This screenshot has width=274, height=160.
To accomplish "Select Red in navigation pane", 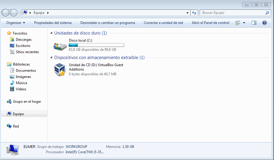I will (16, 126).
